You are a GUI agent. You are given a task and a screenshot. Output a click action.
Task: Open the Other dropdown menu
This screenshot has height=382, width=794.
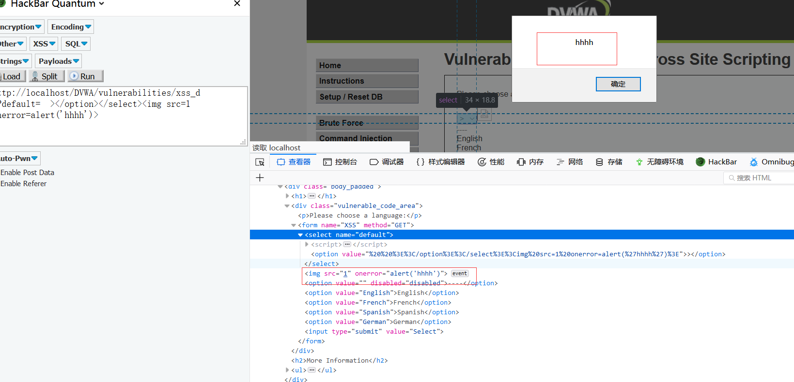12,44
